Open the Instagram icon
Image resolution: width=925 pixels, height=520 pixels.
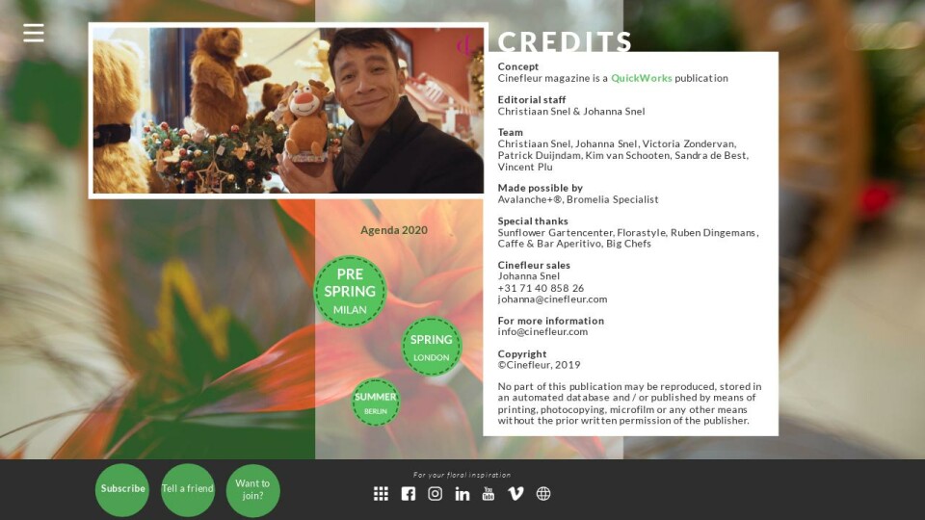(x=435, y=493)
